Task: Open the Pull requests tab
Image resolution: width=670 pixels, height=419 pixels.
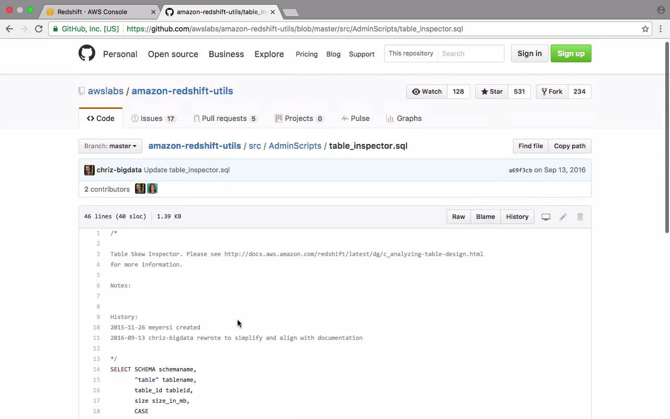Action: [x=225, y=118]
